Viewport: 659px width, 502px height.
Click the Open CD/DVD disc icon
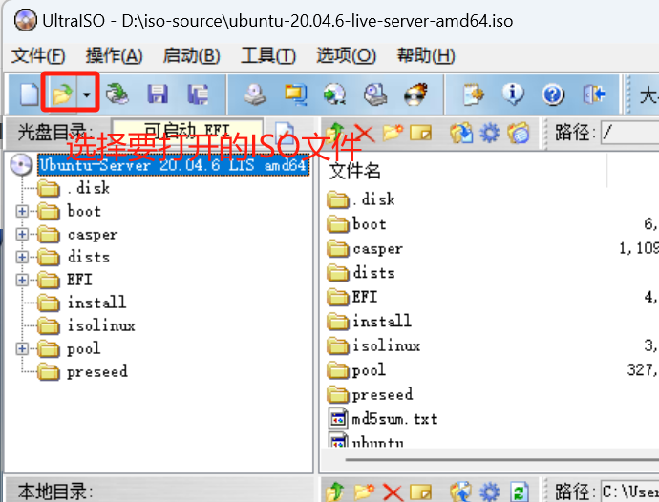point(117,94)
